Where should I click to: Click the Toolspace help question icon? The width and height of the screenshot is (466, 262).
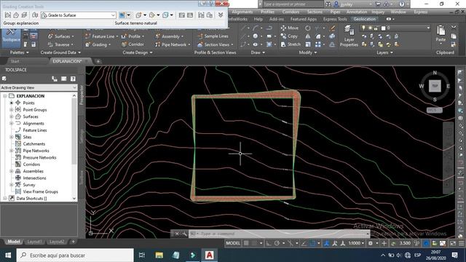pyautogui.click(x=73, y=79)
